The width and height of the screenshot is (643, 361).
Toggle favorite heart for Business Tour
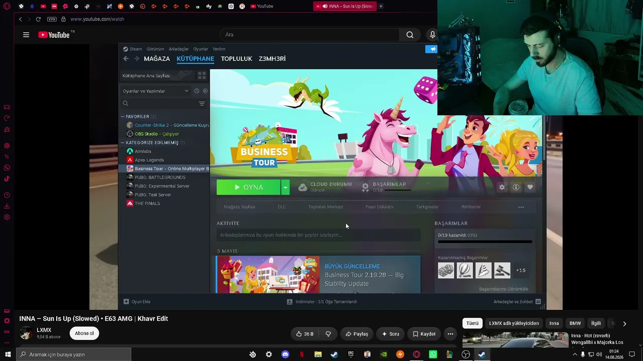pos(530,187)
